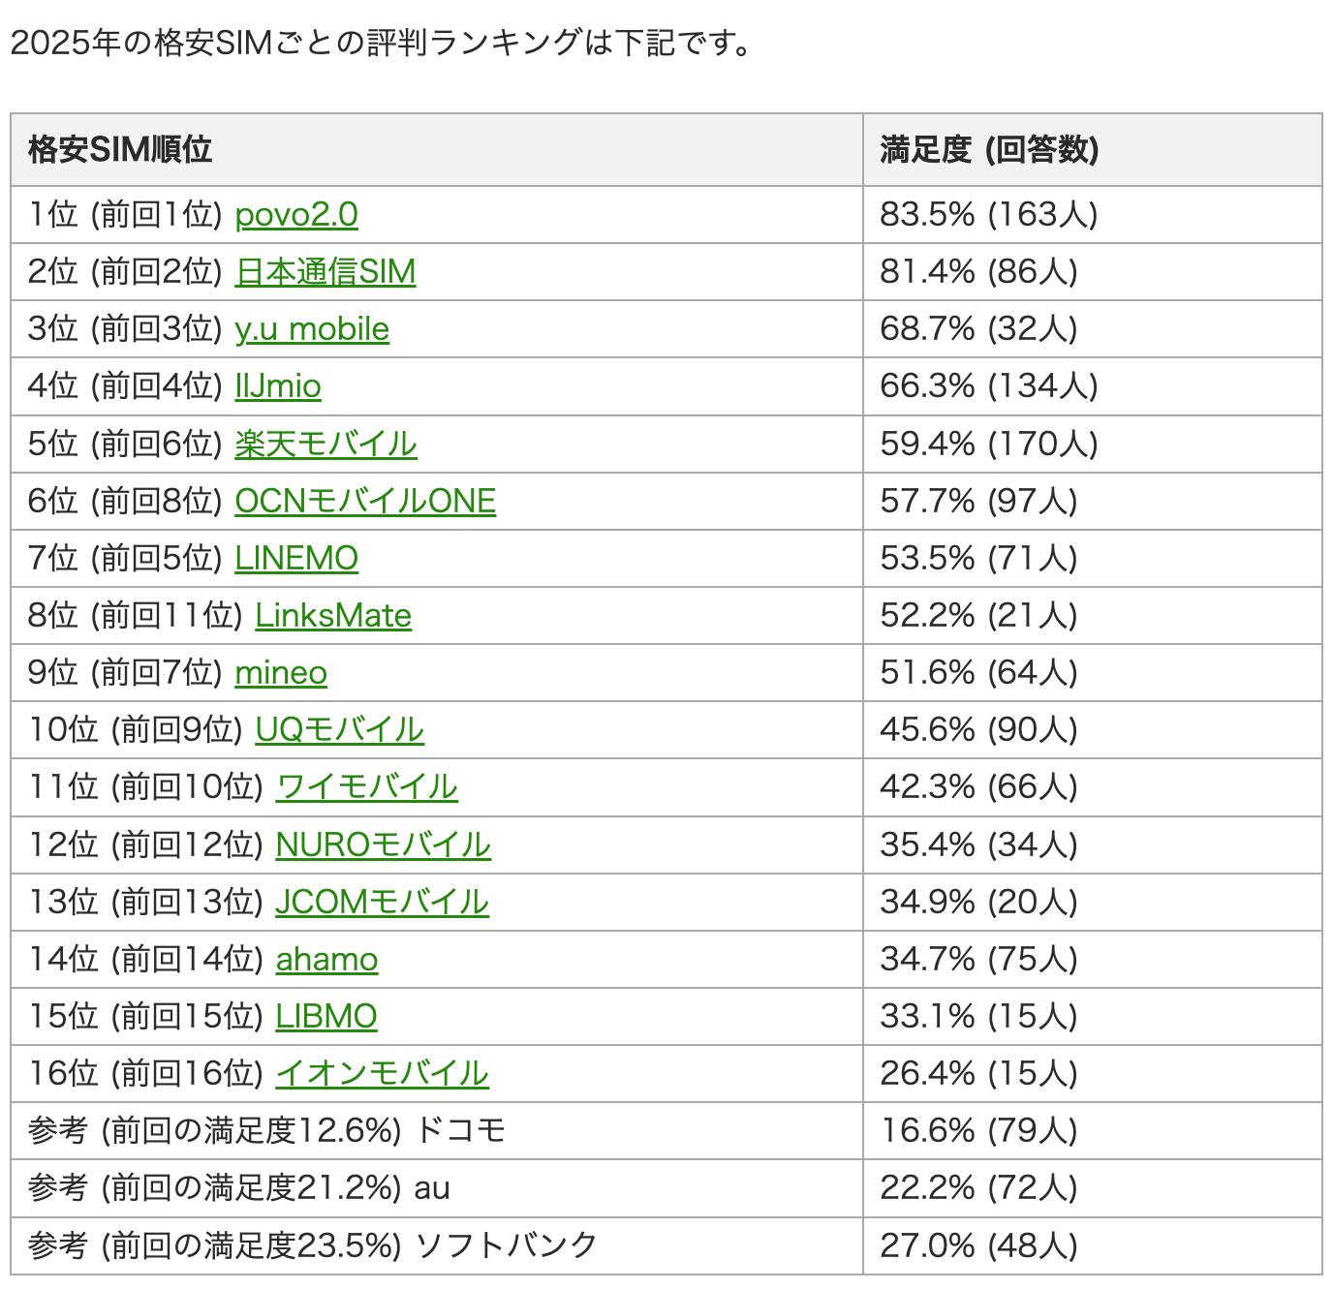Select the 59.4% (170人) value
This screenshot has height=1290, width=1333.
point(989,444)
